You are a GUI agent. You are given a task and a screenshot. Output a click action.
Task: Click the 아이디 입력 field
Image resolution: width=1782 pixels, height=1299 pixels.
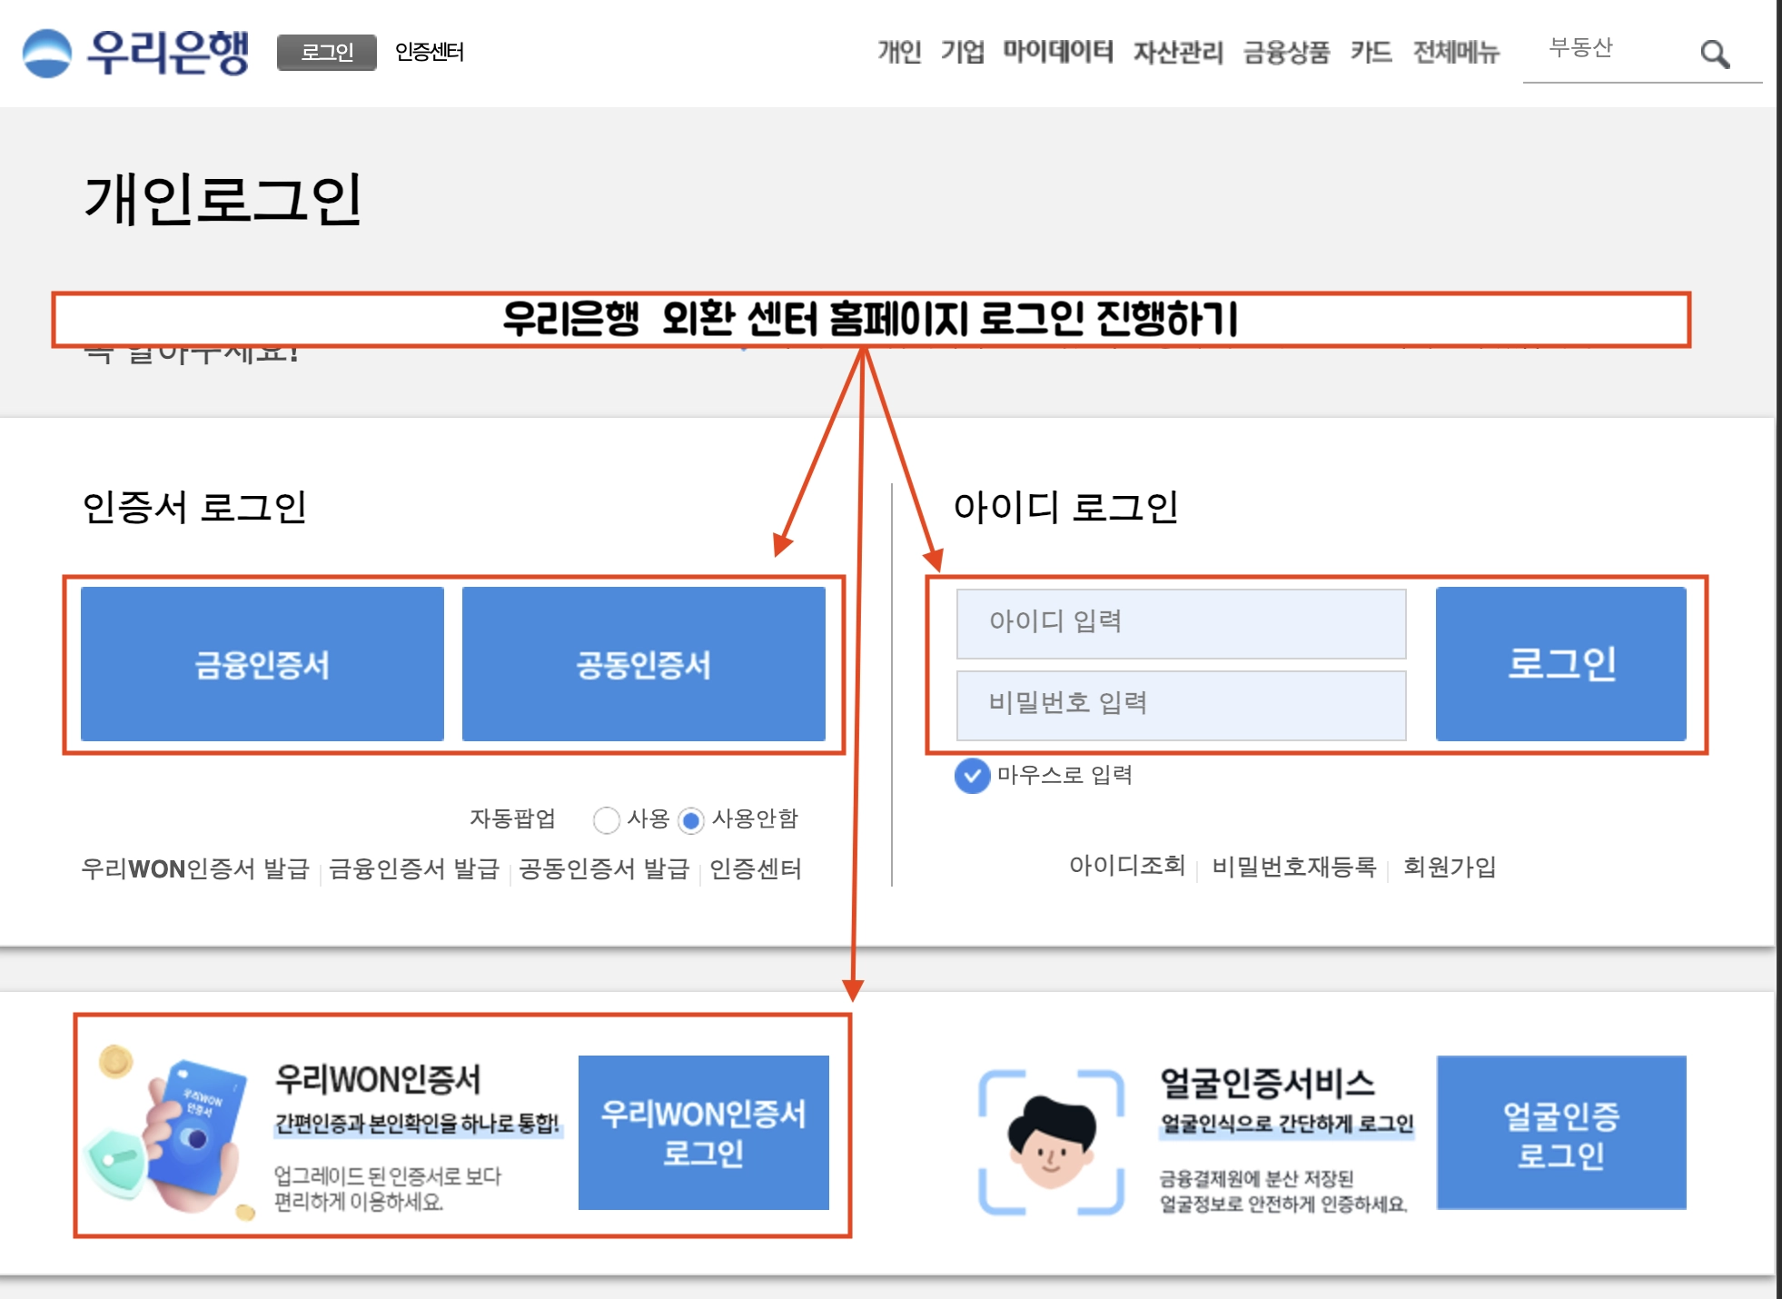click(1179, 621)
